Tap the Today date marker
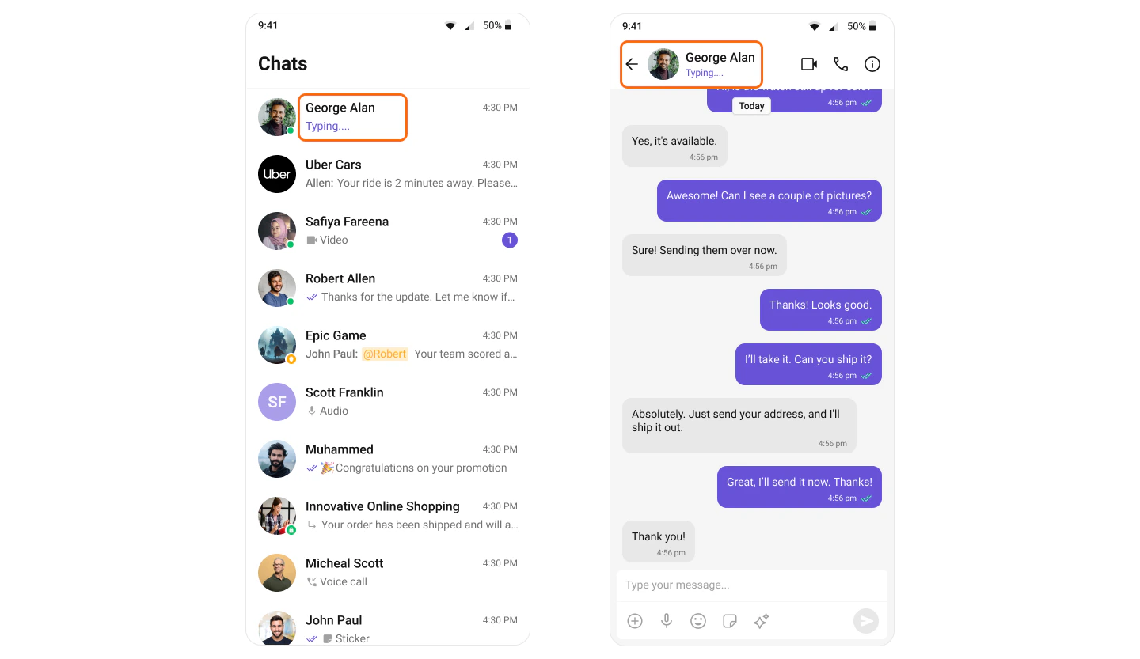The width and height of the screenshot is (1140, 659). [x=751, y=106]
